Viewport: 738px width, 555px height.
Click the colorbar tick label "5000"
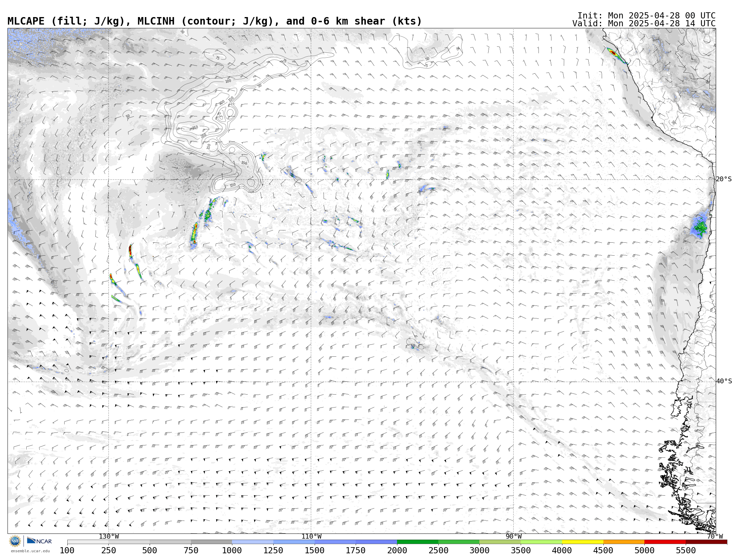click(644, 551)
